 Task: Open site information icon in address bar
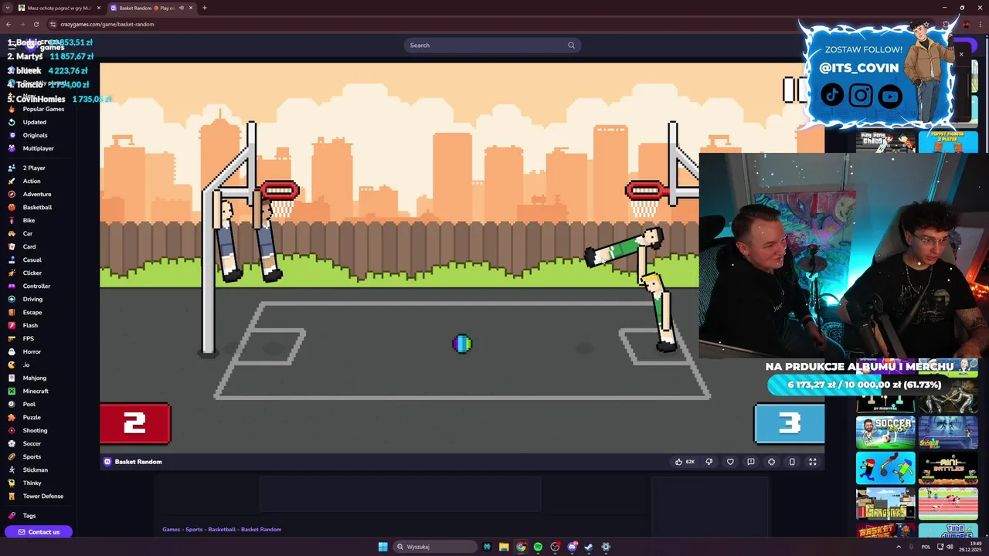pos(53,24)
